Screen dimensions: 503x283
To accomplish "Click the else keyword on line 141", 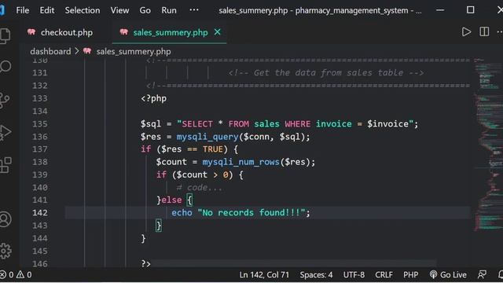I will click(171, 200).
